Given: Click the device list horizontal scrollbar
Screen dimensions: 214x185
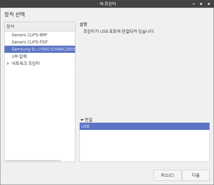Looking at the screenshot, I should pos(33,160).
